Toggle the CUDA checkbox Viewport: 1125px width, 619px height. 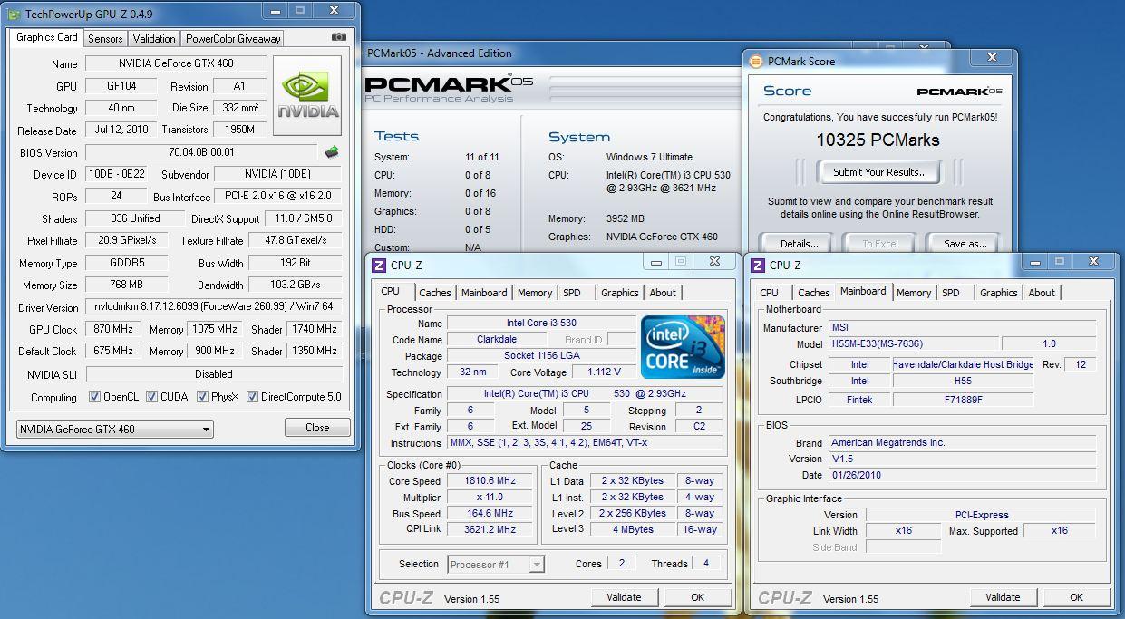tap(151, 397)
